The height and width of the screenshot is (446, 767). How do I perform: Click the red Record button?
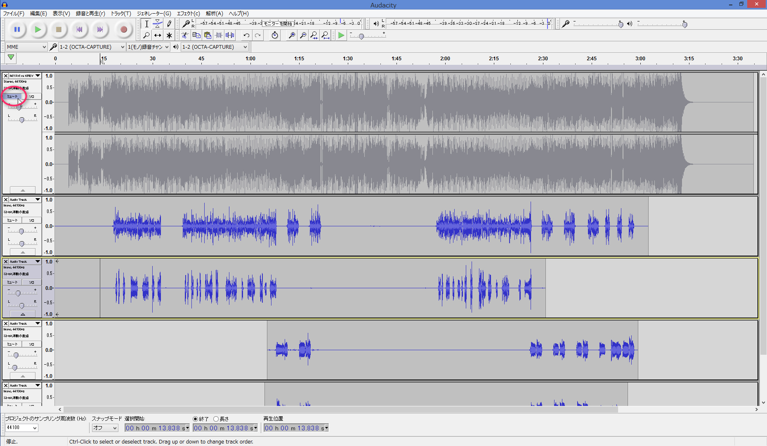(x=123, y=29)
